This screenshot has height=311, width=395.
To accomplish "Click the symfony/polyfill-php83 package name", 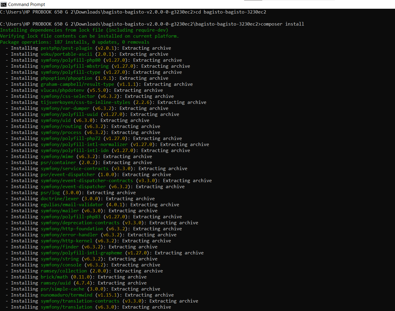I will 71,217.
